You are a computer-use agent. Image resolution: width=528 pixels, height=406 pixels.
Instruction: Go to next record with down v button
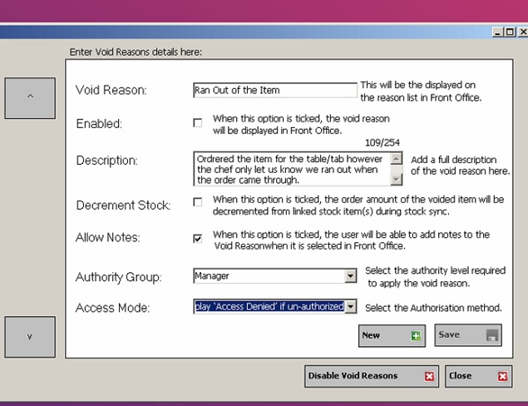pos(30,337)
